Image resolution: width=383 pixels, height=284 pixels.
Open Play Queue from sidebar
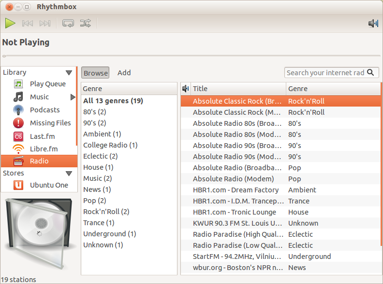[47, 84]
